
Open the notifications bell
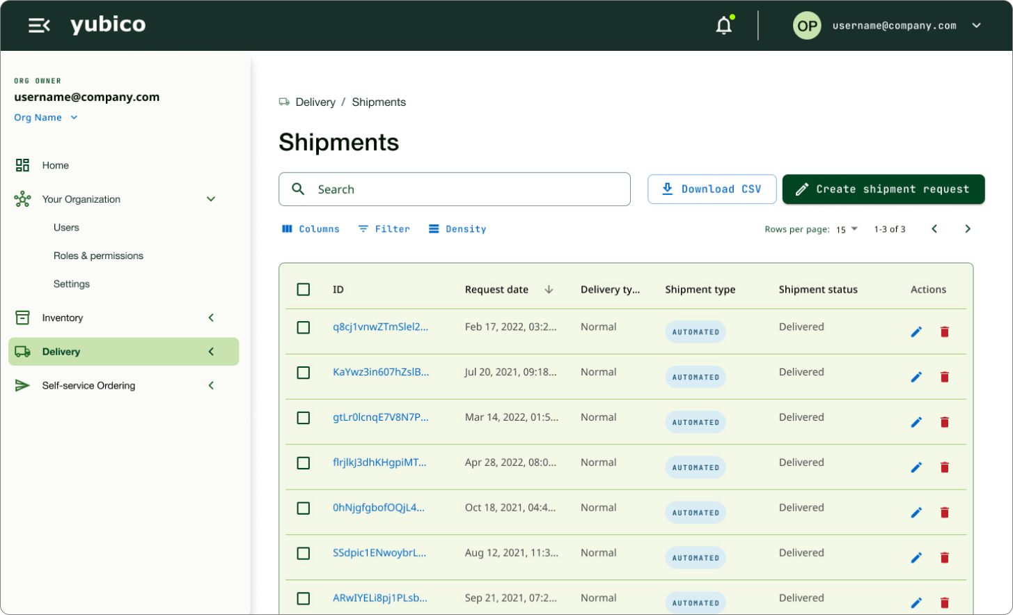pos(724,26)
